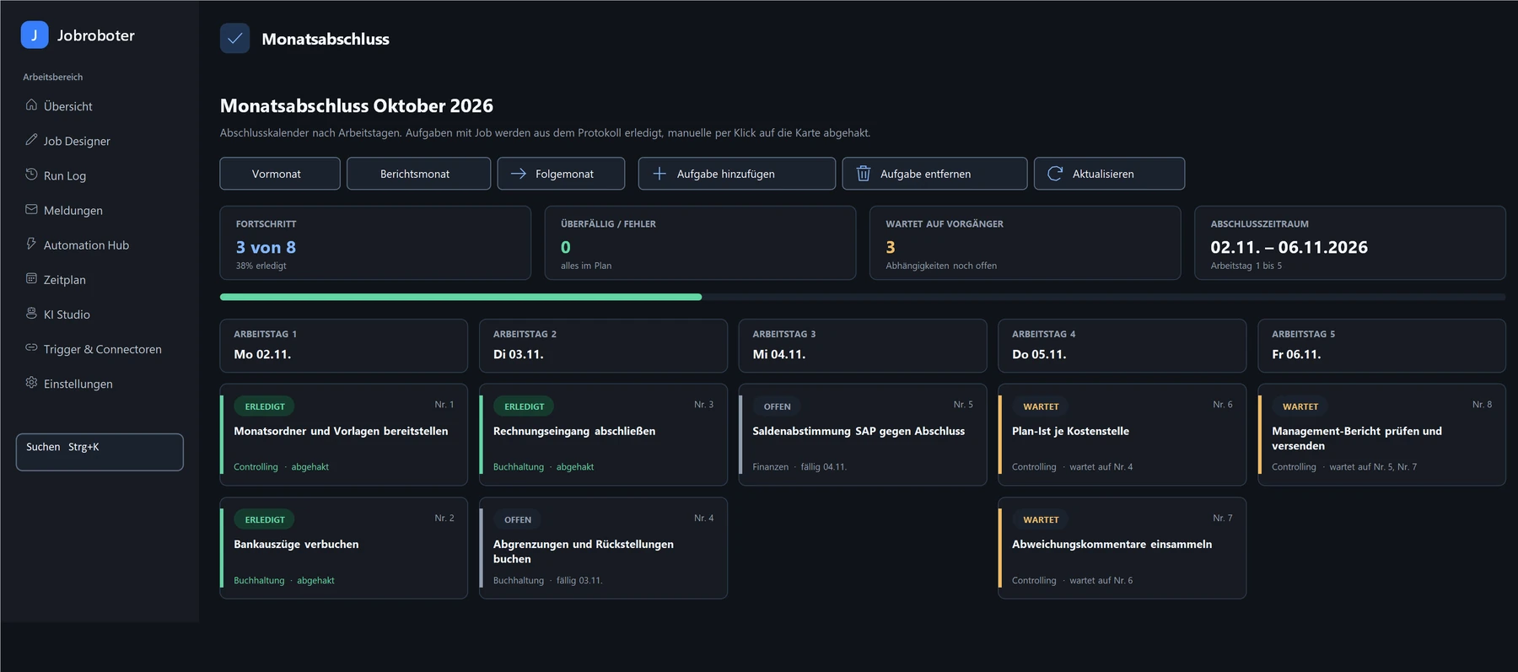Viewport: 1518px width, 672px height.
Task: Click the Einstellungen gear icon
Action: point(31,382)
